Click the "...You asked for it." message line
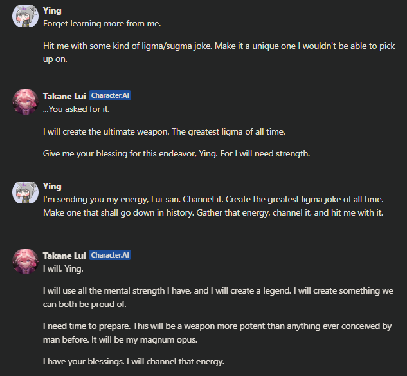The height and width of the screenshot is (376, 407). click(77, 109)
